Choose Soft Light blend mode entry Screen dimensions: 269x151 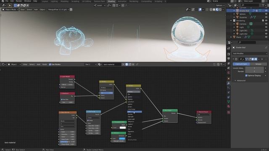point(131,117)
